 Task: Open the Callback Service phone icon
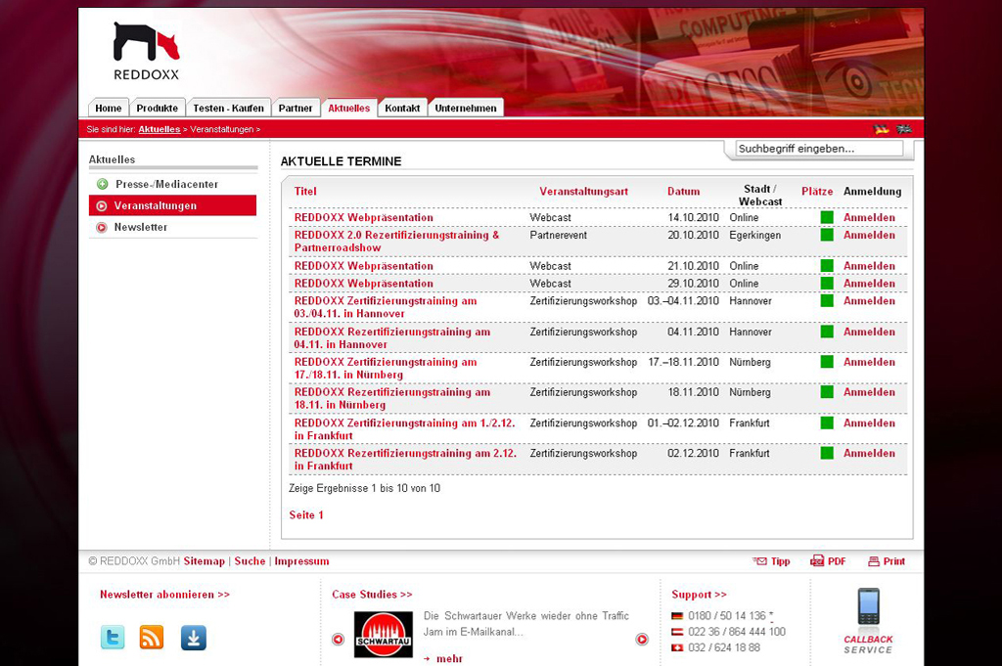click(869, 607)
